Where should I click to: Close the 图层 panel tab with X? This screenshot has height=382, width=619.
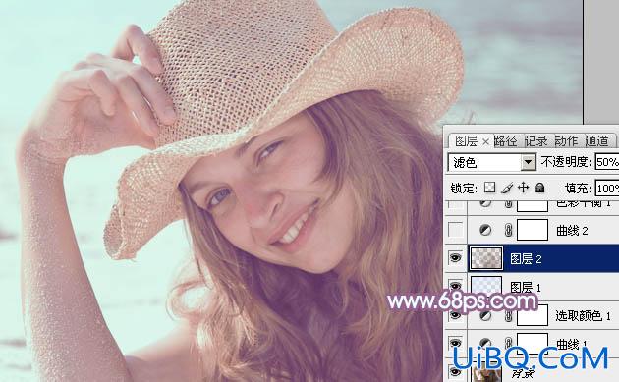point(485,141)
